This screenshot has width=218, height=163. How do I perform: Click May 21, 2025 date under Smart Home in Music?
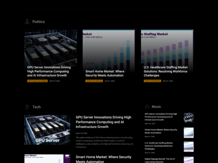(x=150, y=136)
